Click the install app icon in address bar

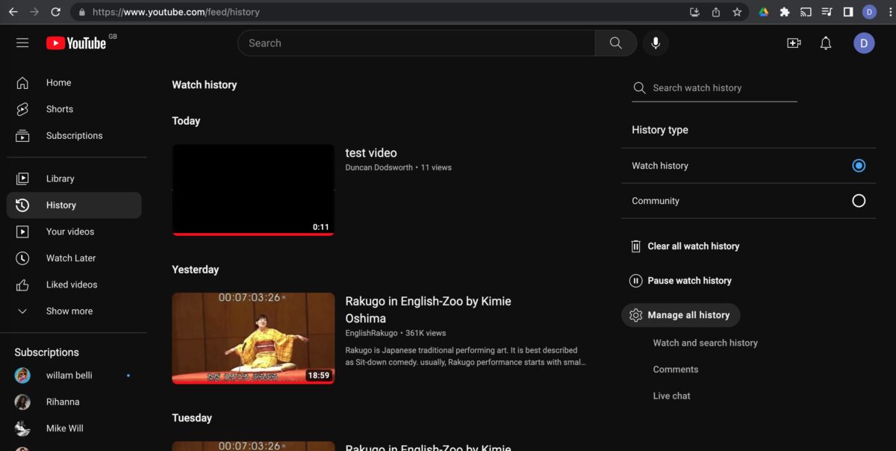point(694,12)
